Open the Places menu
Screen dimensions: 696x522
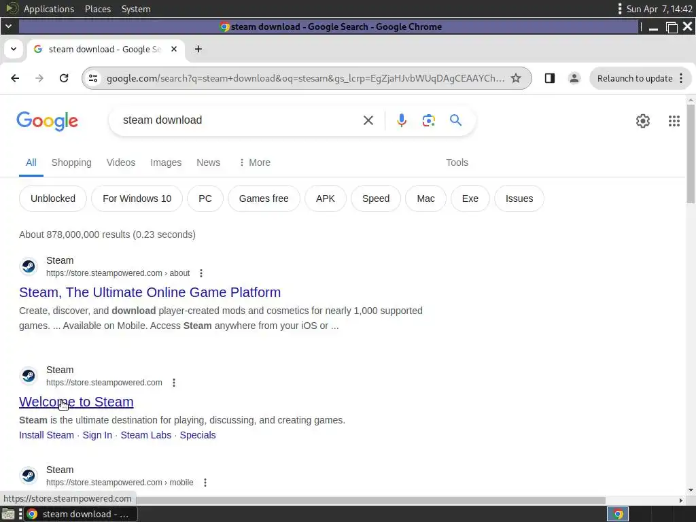pyautogui.click(x=98, y=9)
